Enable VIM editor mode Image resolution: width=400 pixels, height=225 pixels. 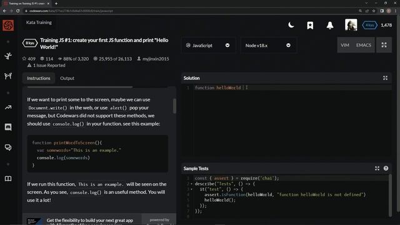[345, 45]
